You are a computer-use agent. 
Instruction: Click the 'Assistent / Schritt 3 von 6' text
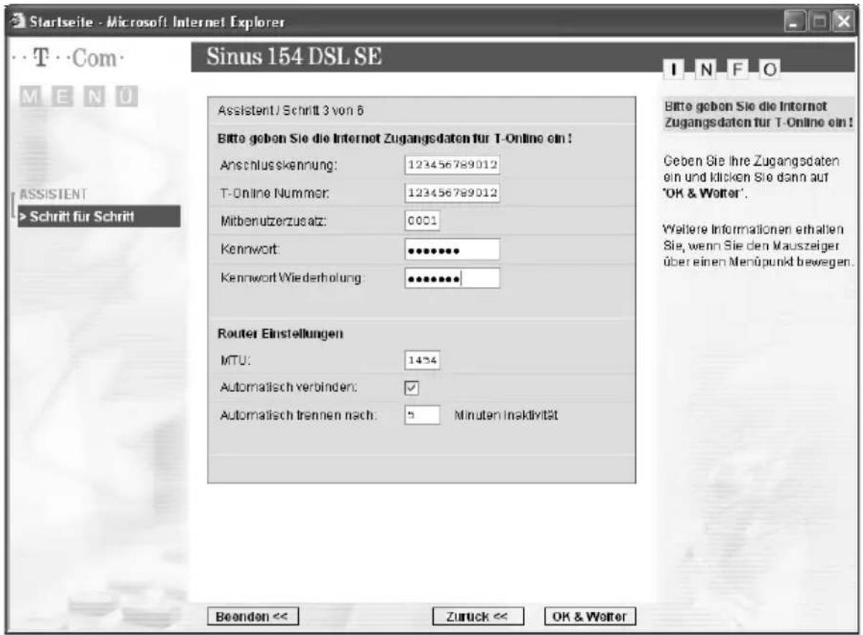[x=290, y=110]
